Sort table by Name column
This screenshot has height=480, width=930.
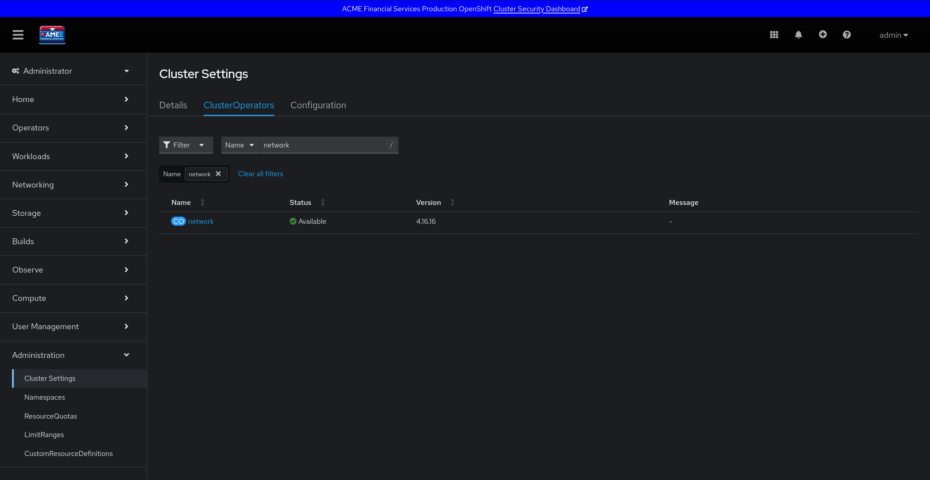181,202
